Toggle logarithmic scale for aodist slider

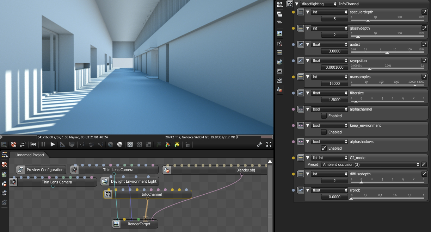click(x=424, y=44)
